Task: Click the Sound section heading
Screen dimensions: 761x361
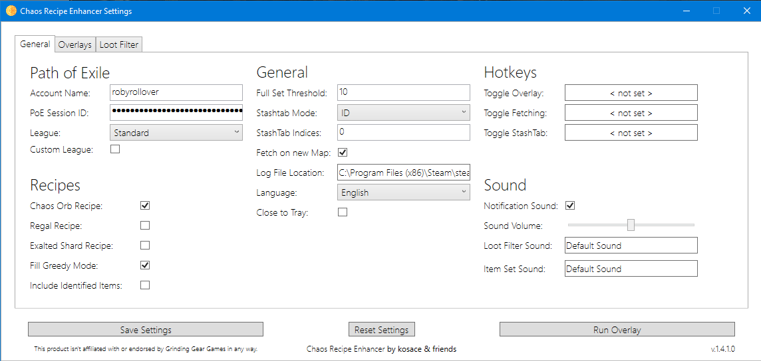Action: coord(505,185)
